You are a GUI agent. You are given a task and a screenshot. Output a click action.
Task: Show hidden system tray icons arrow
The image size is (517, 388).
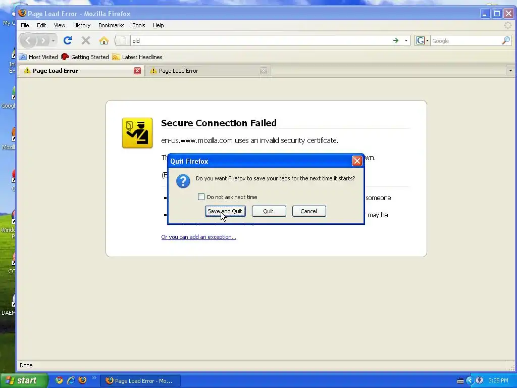(x=470, y=381)
